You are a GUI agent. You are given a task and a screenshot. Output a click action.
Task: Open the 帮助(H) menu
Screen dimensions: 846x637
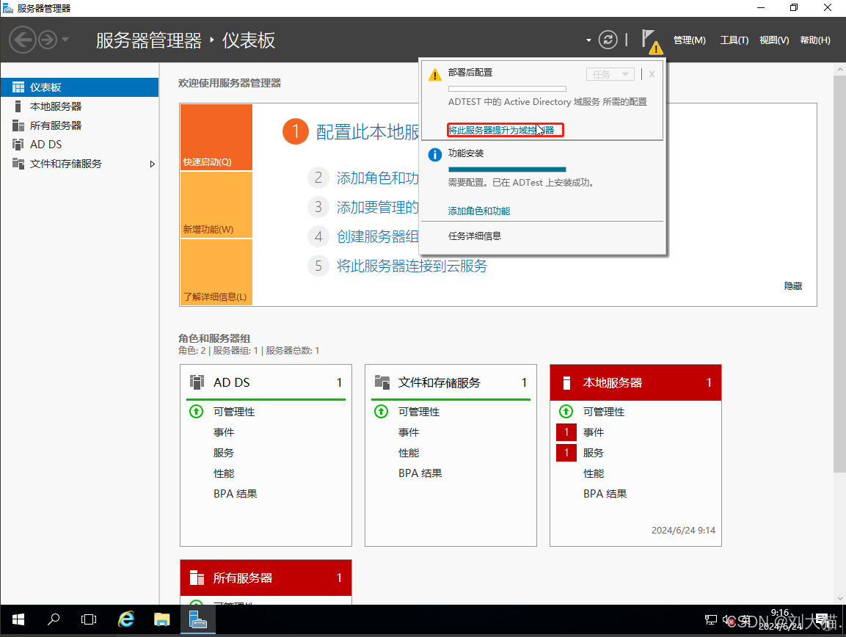click(815, 40)
